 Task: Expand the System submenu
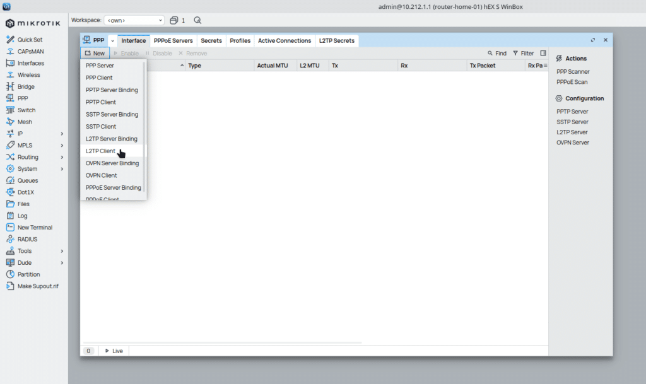62,169
